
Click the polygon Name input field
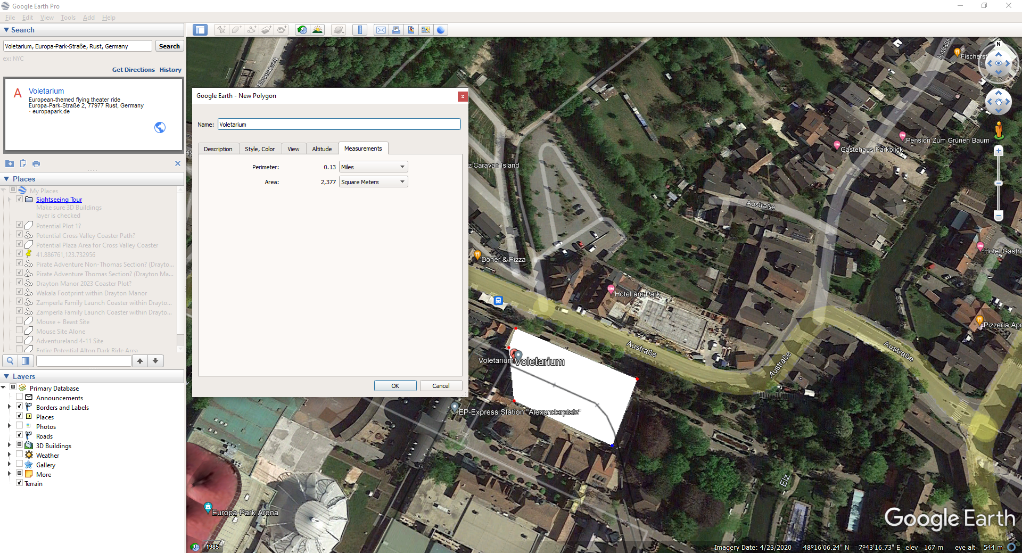click(x=339, y=124)
